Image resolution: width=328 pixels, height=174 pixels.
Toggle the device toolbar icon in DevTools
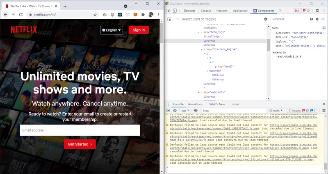point(175,11)
